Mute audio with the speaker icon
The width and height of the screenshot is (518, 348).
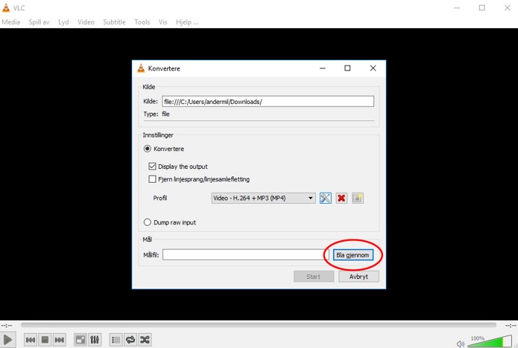[460, 344]
